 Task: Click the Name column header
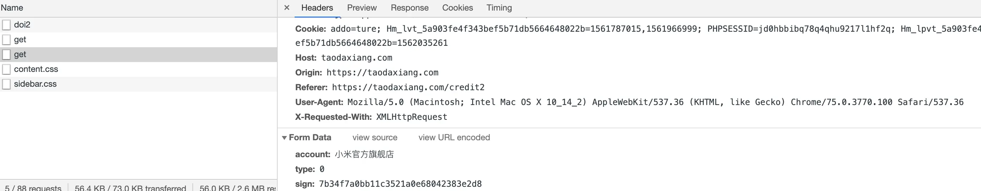pyautogui.click(x=12, y=8)
